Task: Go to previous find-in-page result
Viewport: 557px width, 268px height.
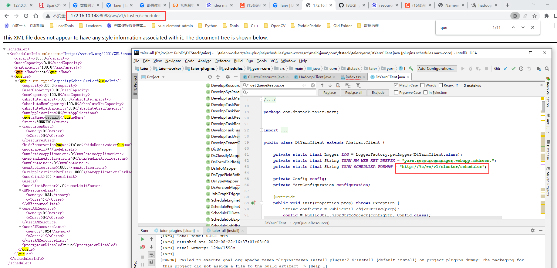Action: click(x=513, y=27)
